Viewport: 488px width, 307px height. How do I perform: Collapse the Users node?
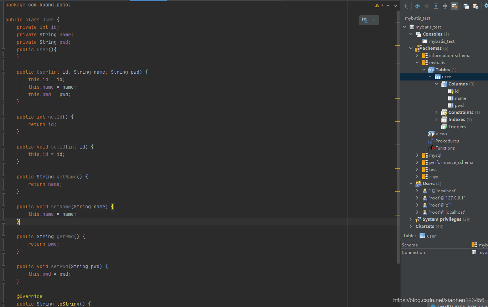(411, 184)
